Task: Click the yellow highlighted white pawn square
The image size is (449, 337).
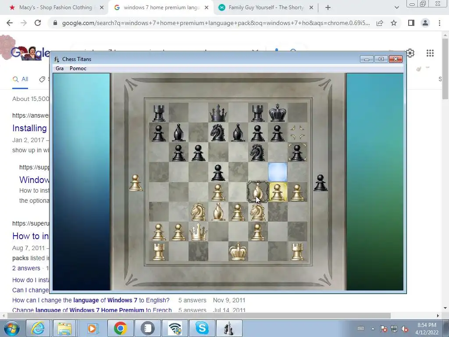Action: point(278,192)
